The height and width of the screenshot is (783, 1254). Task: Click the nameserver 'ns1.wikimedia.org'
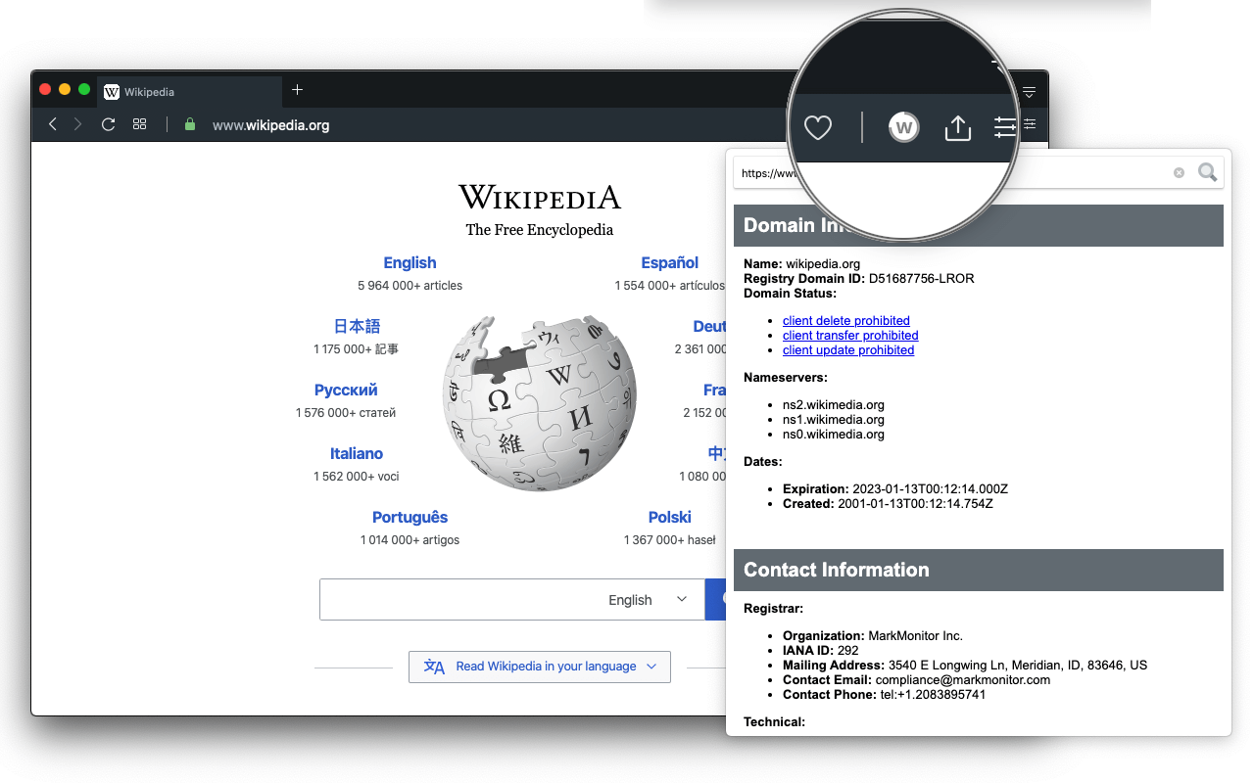click(x=834, y=419)
